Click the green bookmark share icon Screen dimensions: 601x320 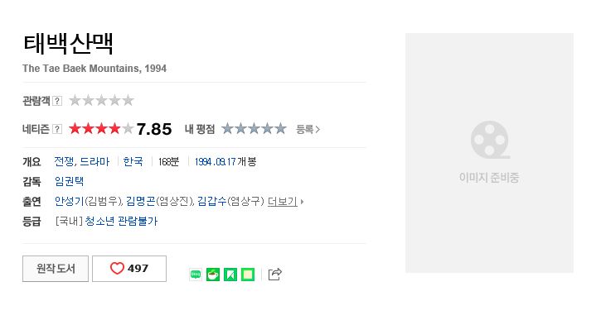(230, 275)
